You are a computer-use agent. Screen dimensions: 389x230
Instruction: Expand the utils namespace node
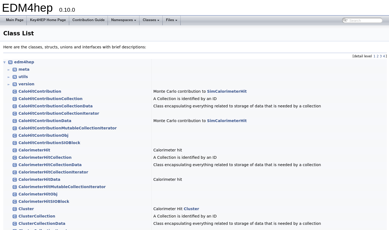coord(9,77)
